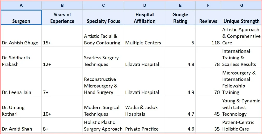The width and height of the screenshot is (262, 134).
Task: Select column B header
Action: (x=62, y=5)
